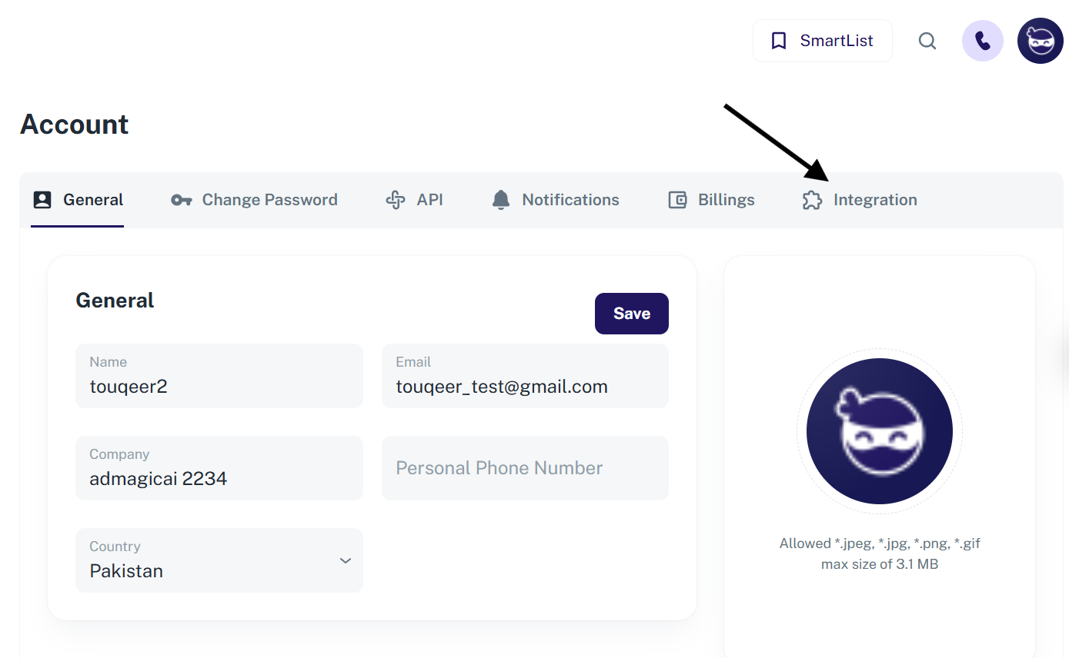Click the wallet icon for Billings

[677, 200]
